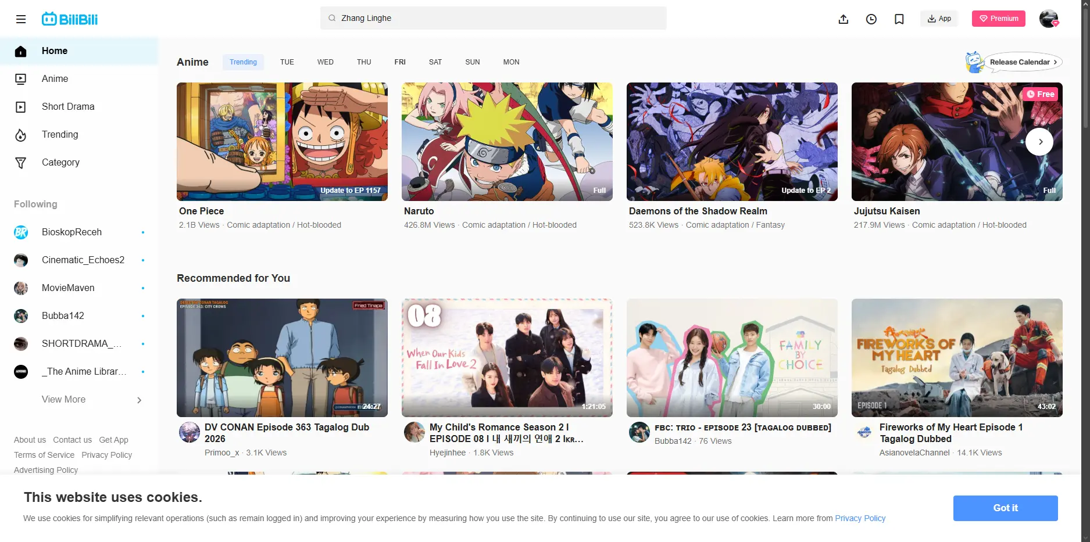Select the Trending anime tab
This screenshot has height=542, width=1090.
tap(243, 62)
